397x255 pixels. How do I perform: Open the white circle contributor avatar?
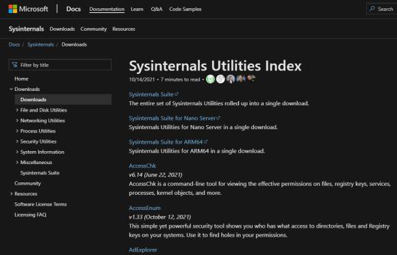220,79
